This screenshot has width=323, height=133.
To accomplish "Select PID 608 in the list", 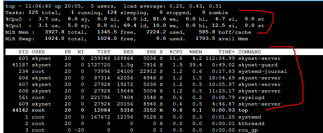I will [x=23, y=91].
